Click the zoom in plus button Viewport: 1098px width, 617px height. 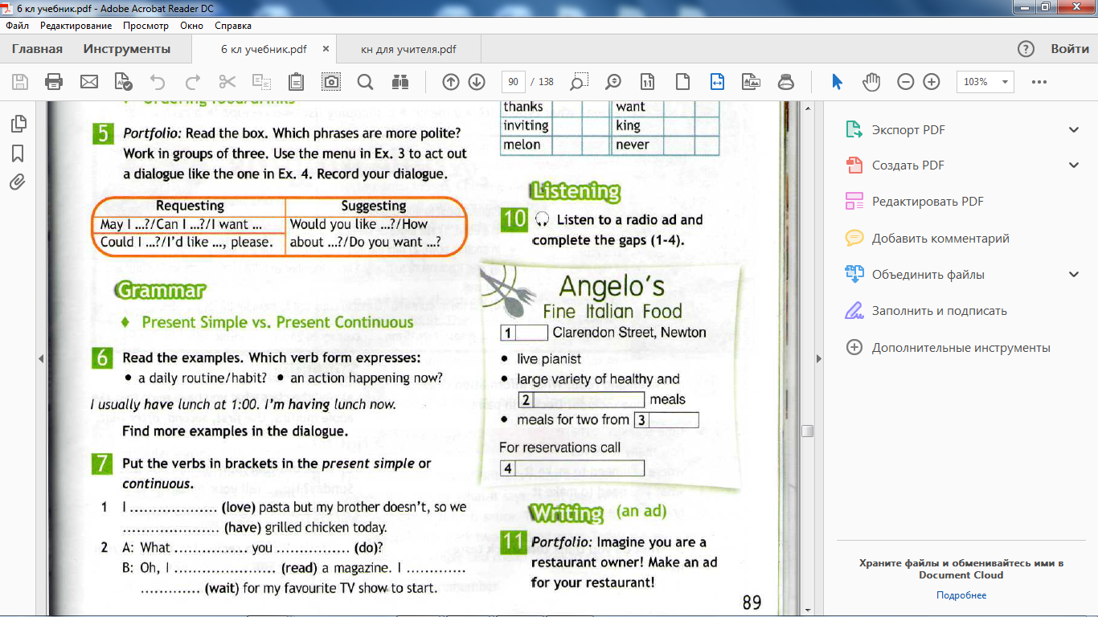932,82
